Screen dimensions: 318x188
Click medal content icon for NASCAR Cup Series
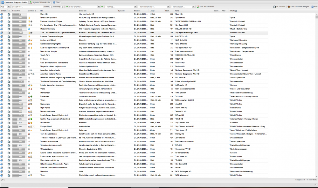pyautogui.click(x=29, y=18)
